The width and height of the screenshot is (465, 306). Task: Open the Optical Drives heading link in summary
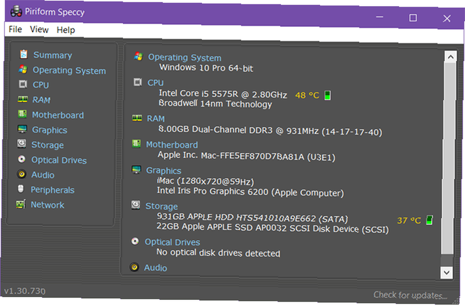point(173,242)
